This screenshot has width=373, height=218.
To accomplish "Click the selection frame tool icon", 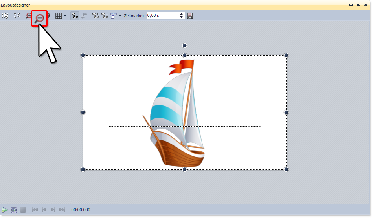I will click(x=6, y=16).
